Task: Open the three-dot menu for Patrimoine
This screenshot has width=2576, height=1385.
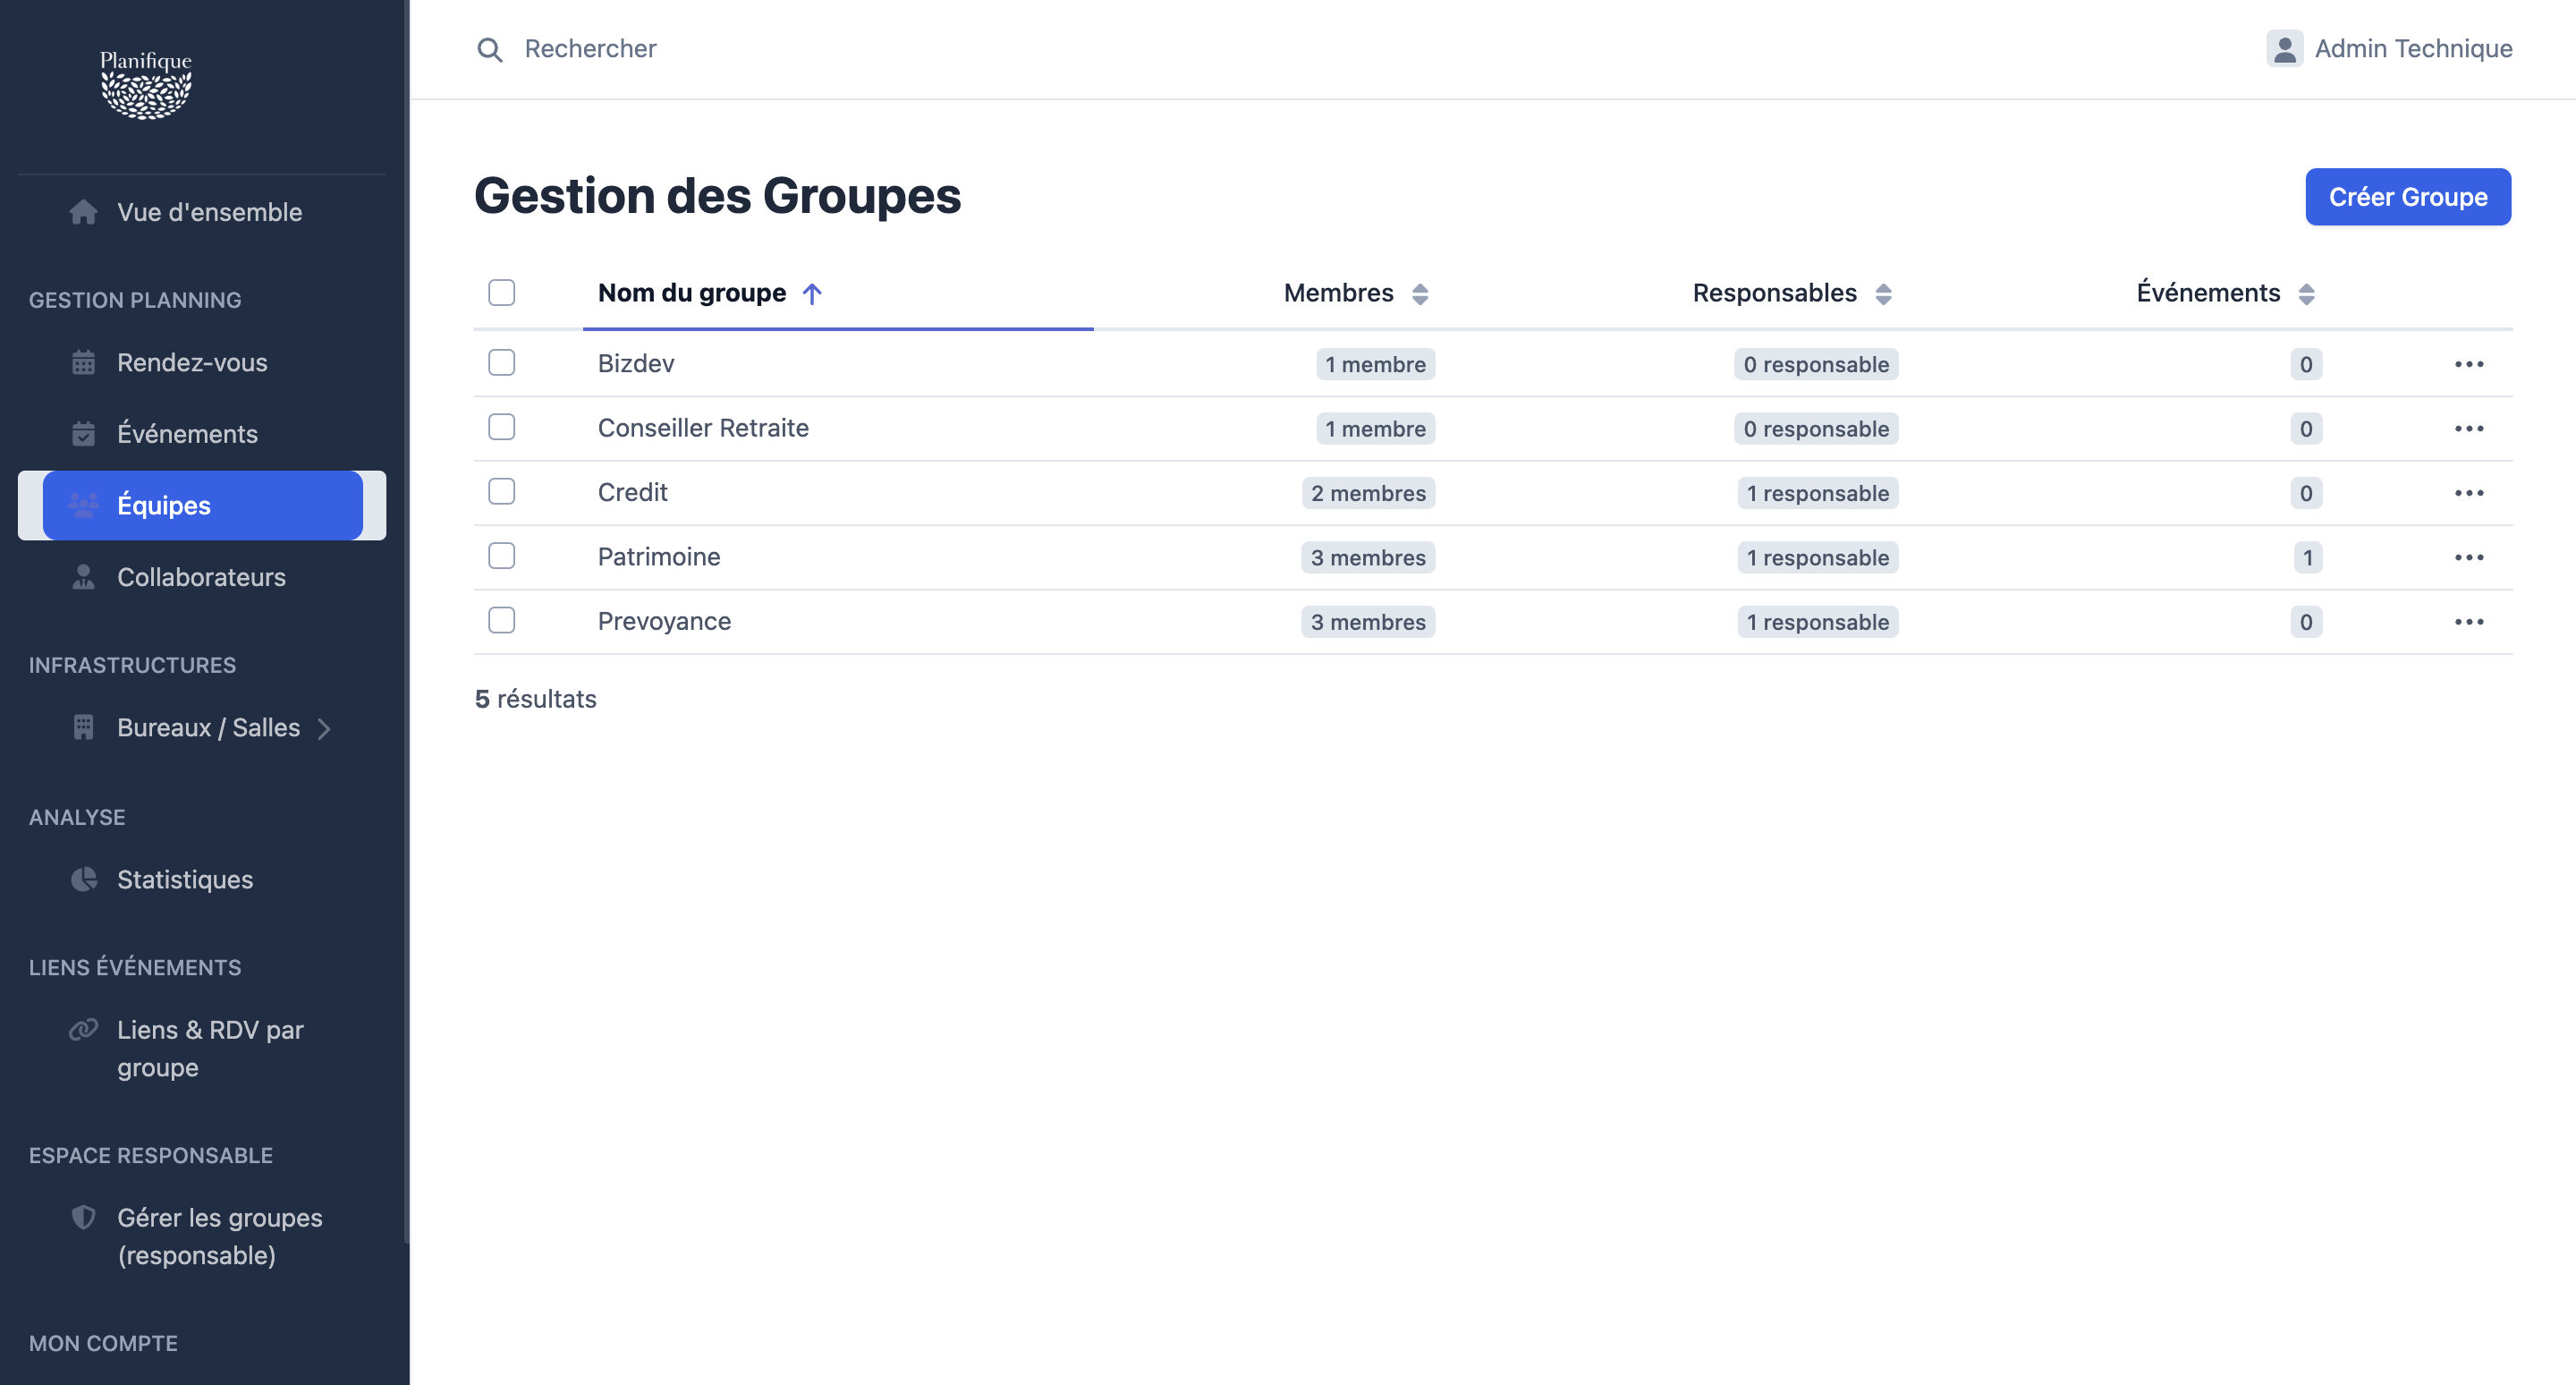Action: coord(2469,558)
